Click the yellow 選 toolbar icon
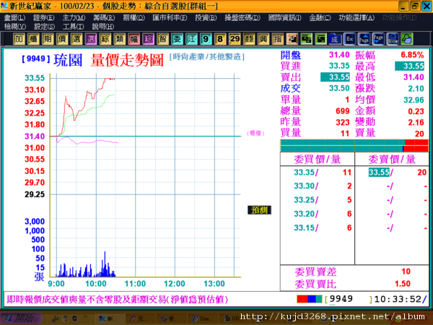The width and height of the screenshot is (433, 325). coord(76,39)
